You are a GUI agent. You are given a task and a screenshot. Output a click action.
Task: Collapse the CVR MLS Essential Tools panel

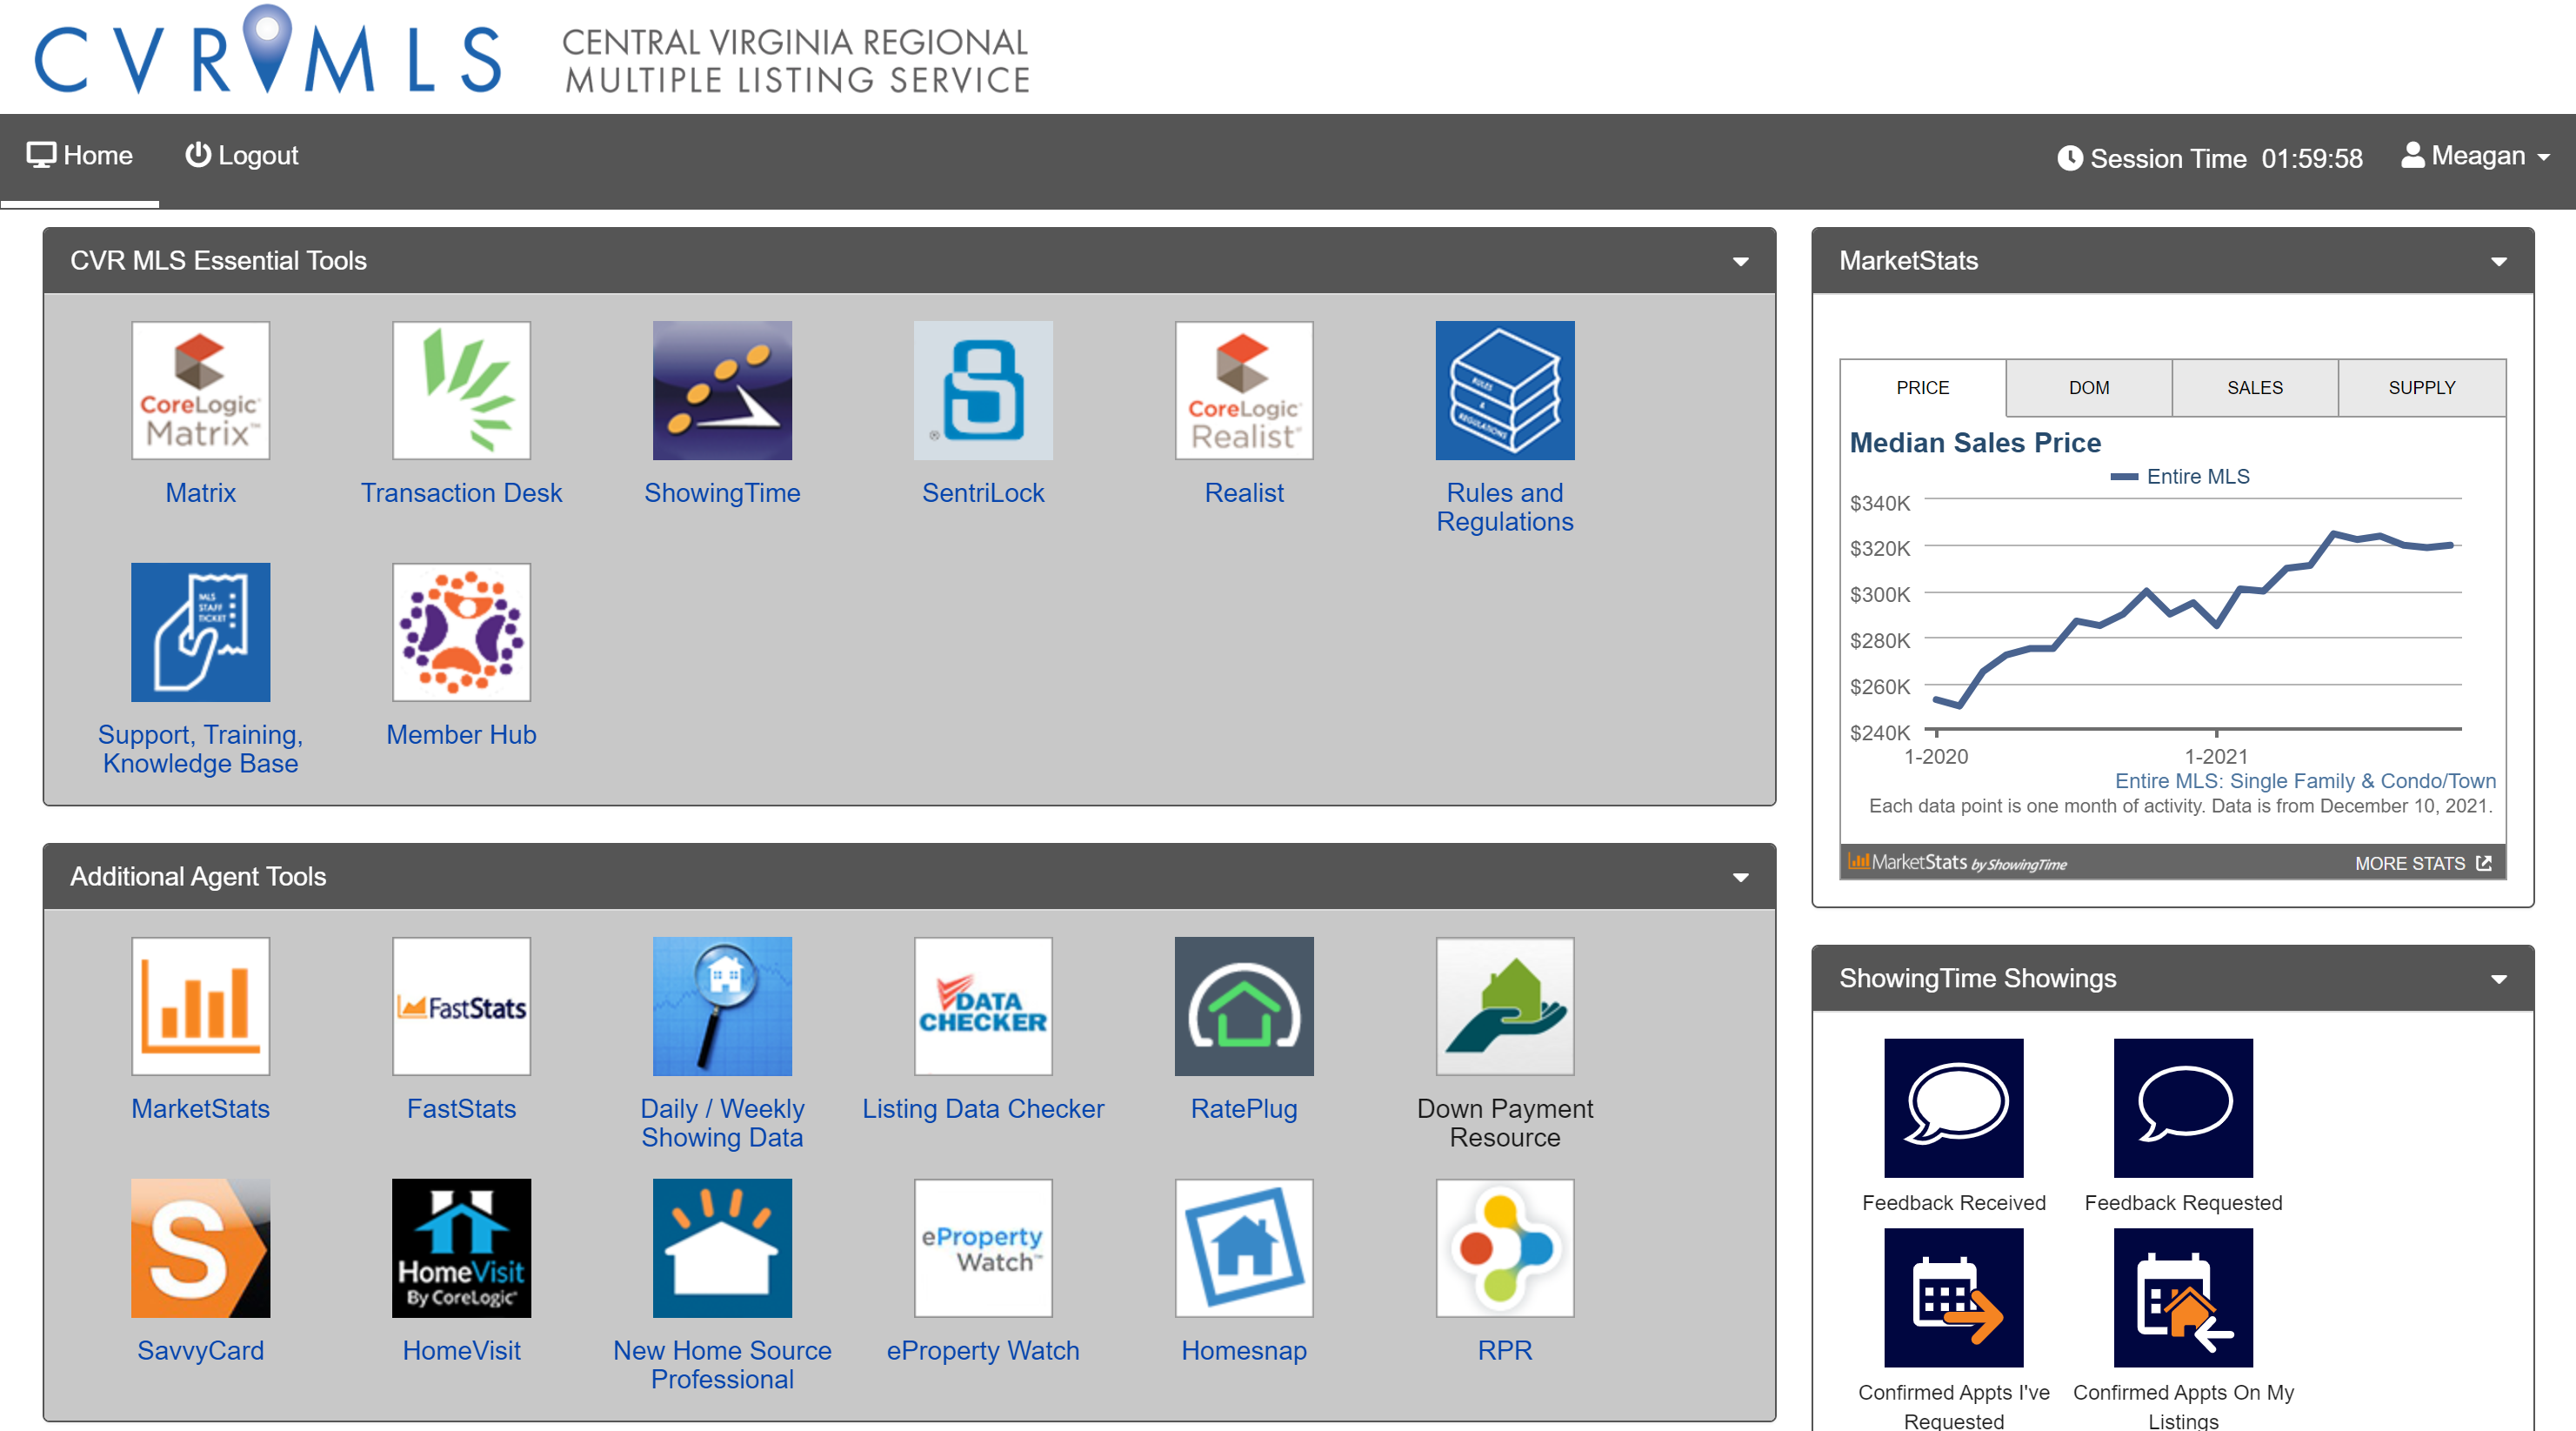1740,262
